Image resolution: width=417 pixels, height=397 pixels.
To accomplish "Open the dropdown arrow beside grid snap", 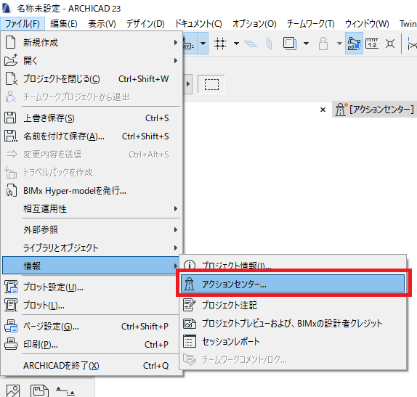I will (236, 44).
